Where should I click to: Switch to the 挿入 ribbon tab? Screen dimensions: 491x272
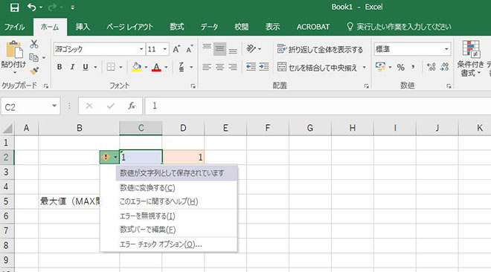83,27
